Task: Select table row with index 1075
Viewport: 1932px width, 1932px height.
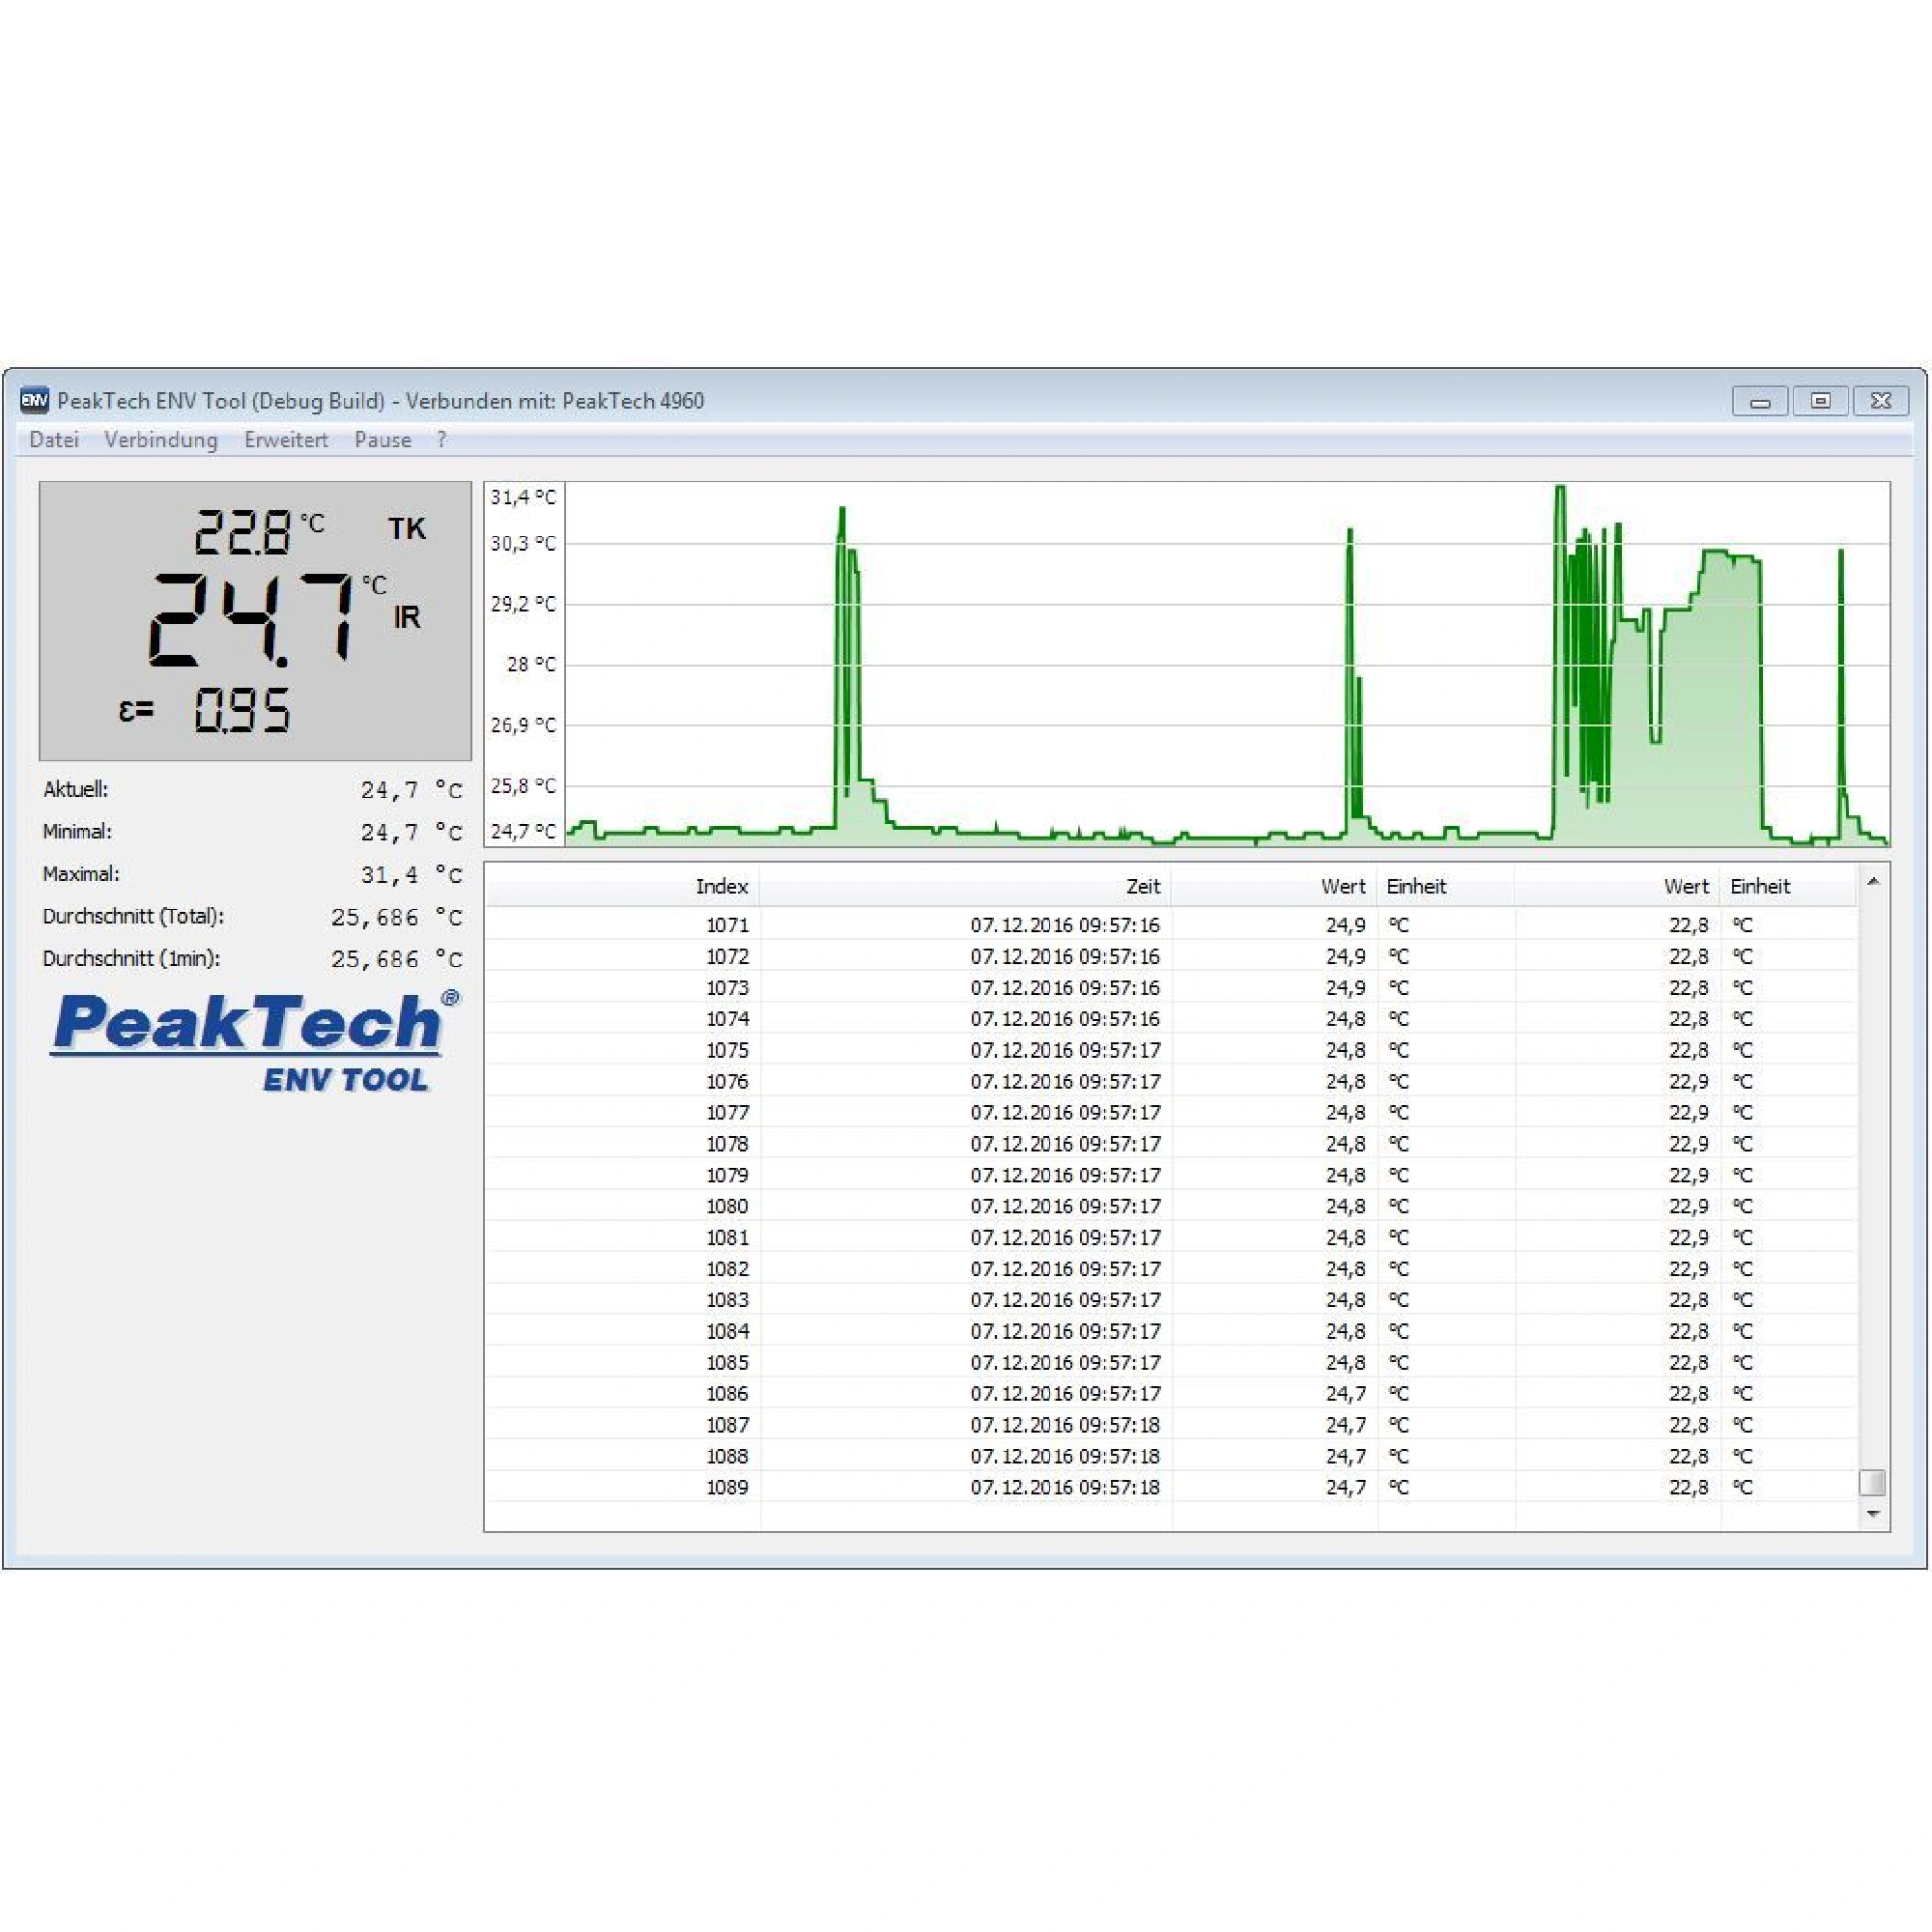Action: pos(1172,1050)
